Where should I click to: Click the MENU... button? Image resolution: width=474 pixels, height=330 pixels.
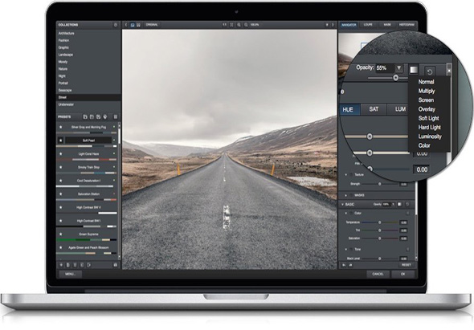70,274
